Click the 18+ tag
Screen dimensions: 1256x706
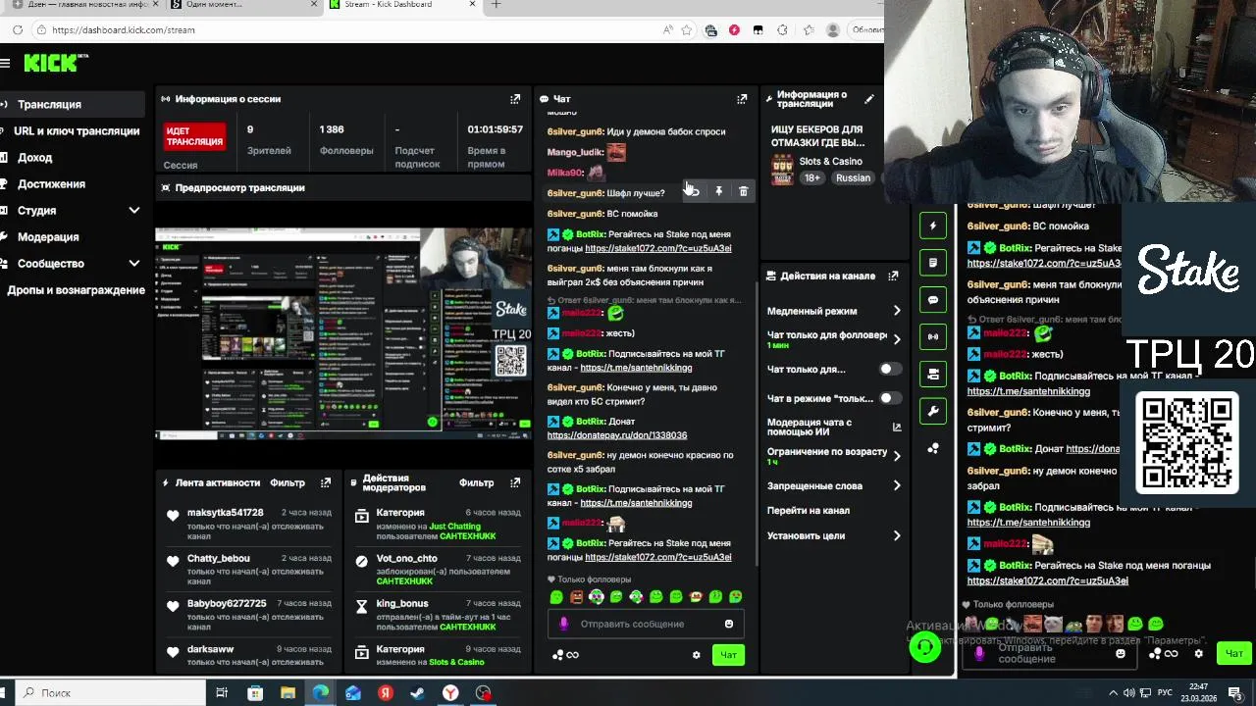(812, 178)
